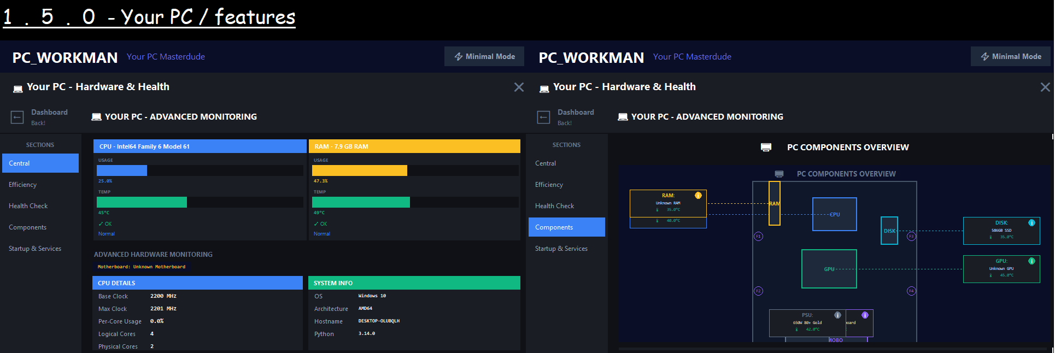Select the F1 fan marker
The width and height of the screenshot is (1055, 353).
pos(758,237)
